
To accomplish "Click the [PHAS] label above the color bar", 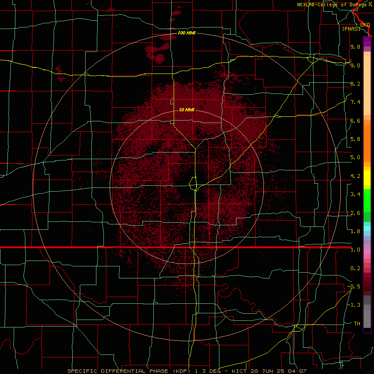I will [x=351, y=29].
